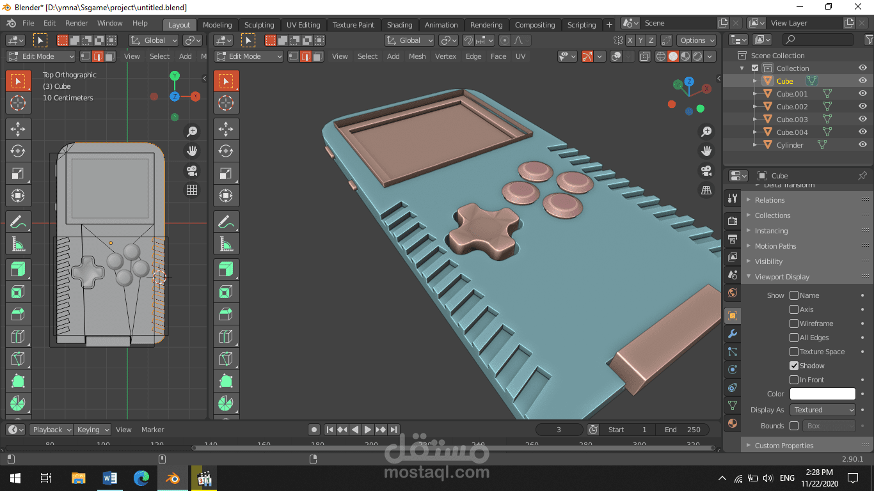
Task: Open the Options dropdown
Action: pyautogui.click(x=697, y=40)
